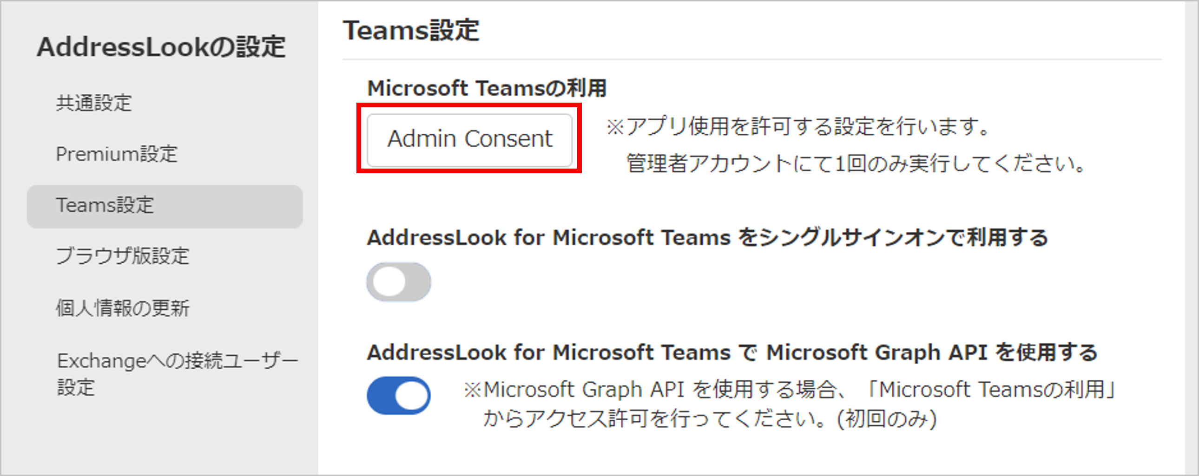Click the sidebar settings panel background

(158, 437)
